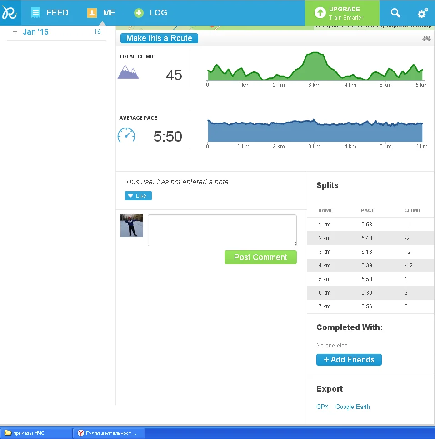This screenshot has width=435, height=439.
Task: Expand the Jan '16 activity list
Action: [x=15, y=32]
